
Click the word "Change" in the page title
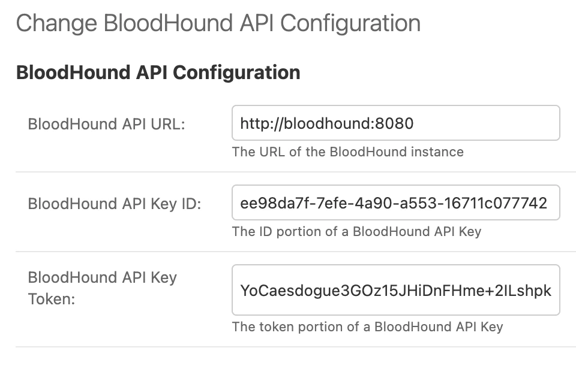[56, 23]
